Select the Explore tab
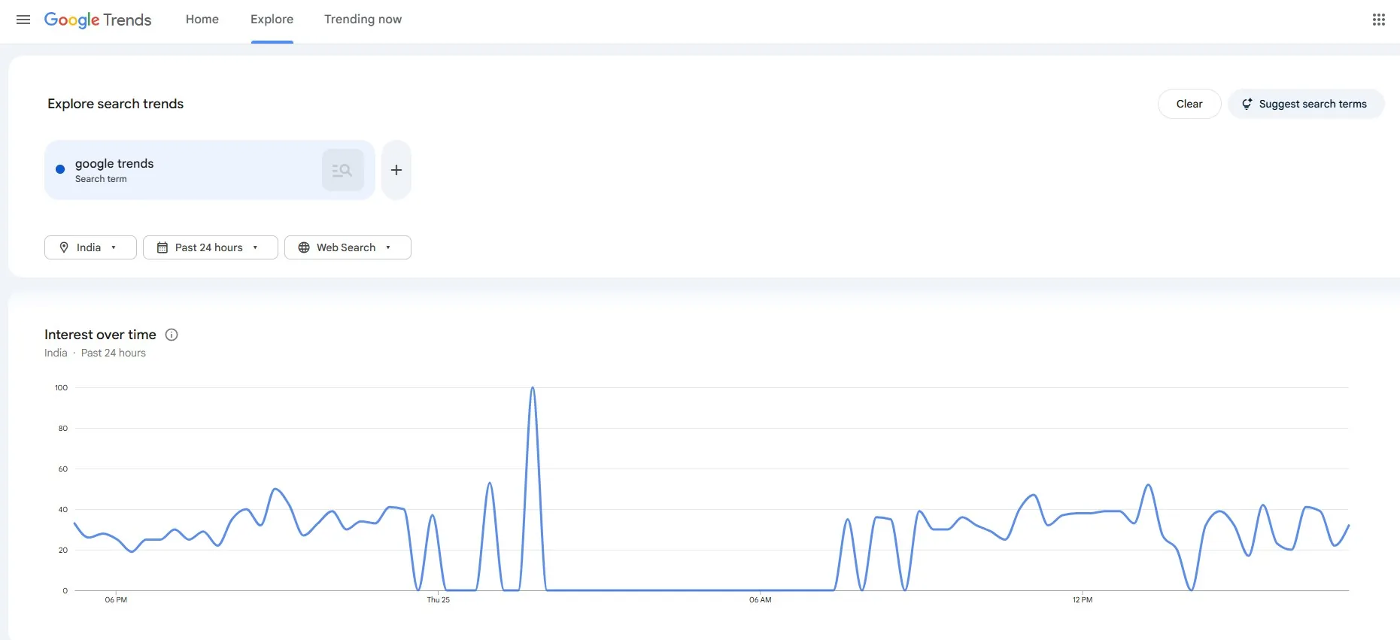This screenshot has width=1400, height=640. tap(272, 20)
